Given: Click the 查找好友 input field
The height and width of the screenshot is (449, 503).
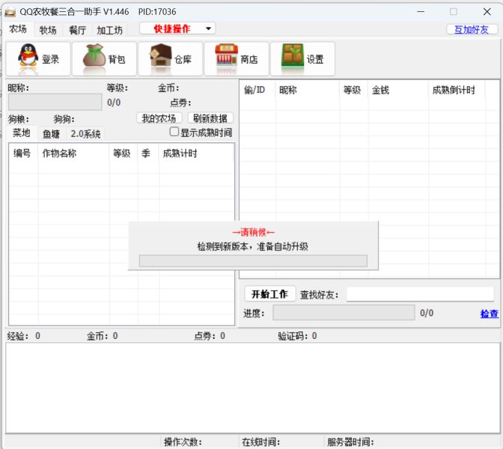Looking at the screenshot, I should (x=419, y=294).
